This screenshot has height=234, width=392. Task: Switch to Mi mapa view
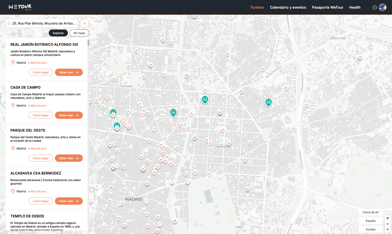click(79, 33)
